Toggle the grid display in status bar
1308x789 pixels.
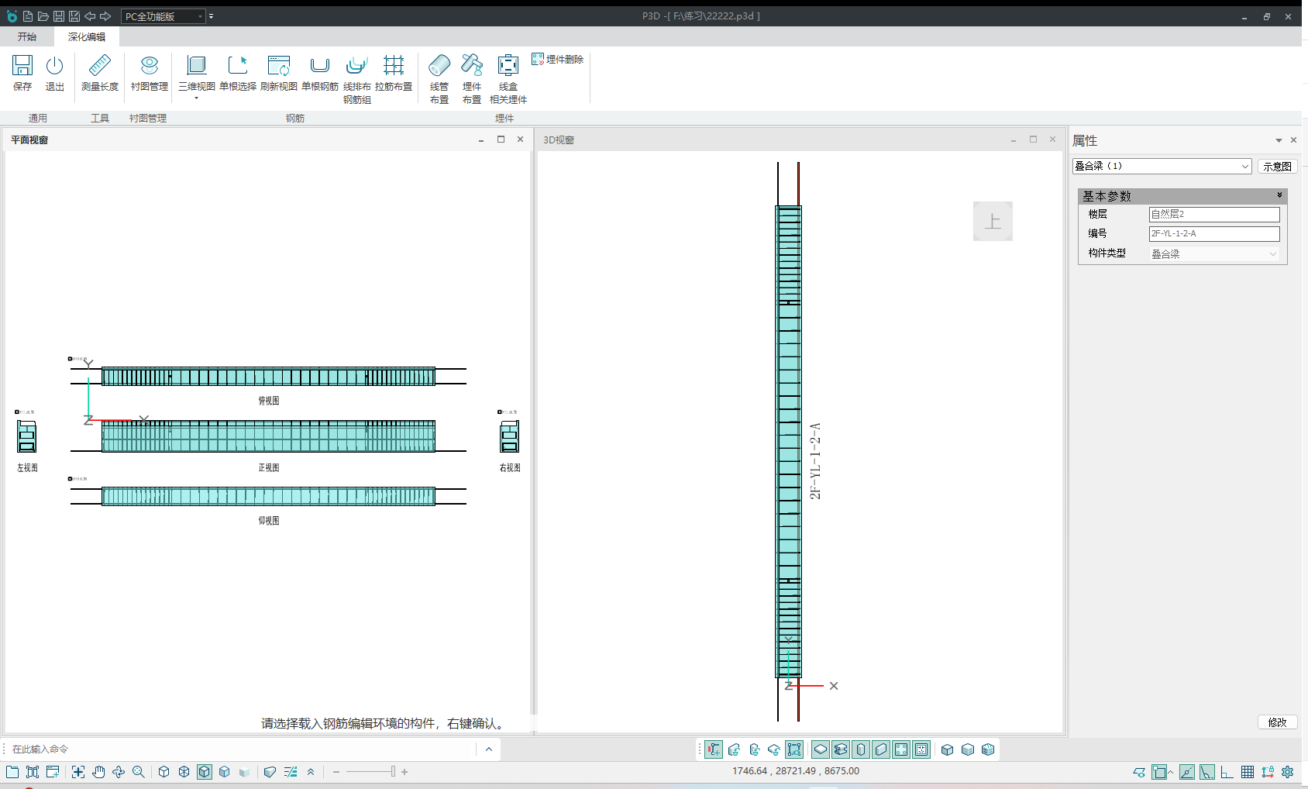tap(1248, 772)
